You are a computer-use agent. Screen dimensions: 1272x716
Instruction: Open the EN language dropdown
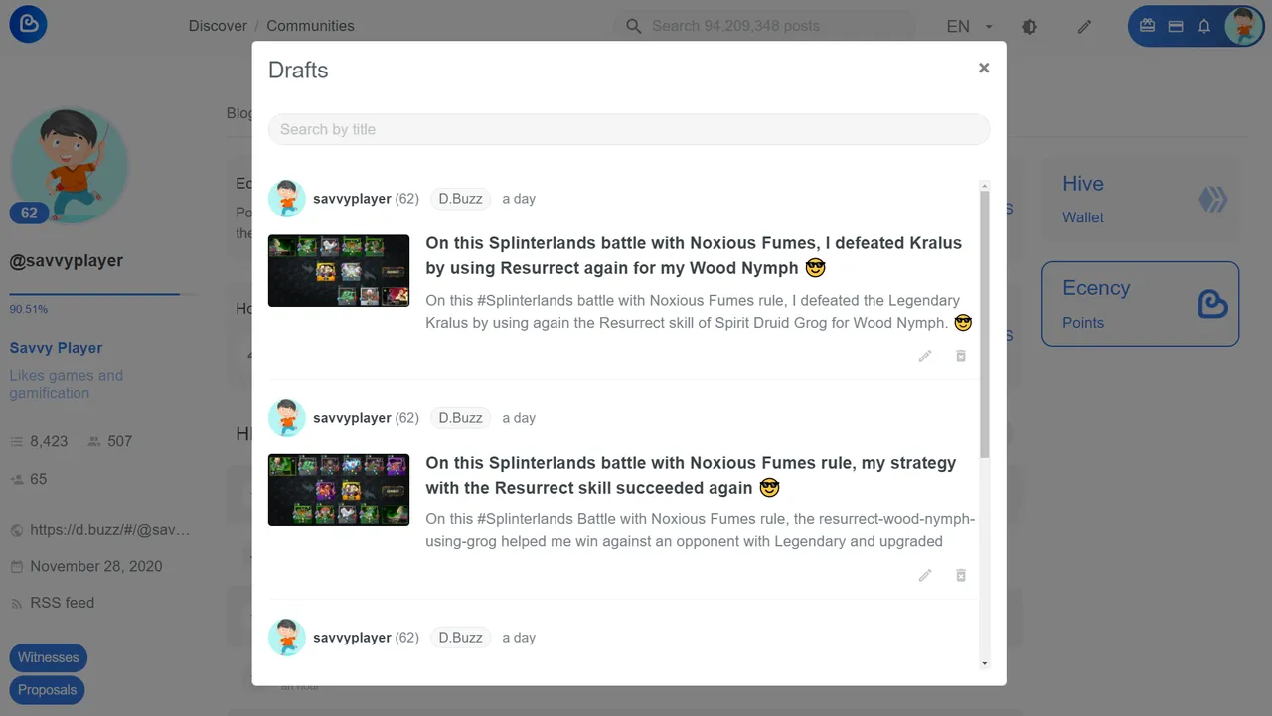[970, 27]
